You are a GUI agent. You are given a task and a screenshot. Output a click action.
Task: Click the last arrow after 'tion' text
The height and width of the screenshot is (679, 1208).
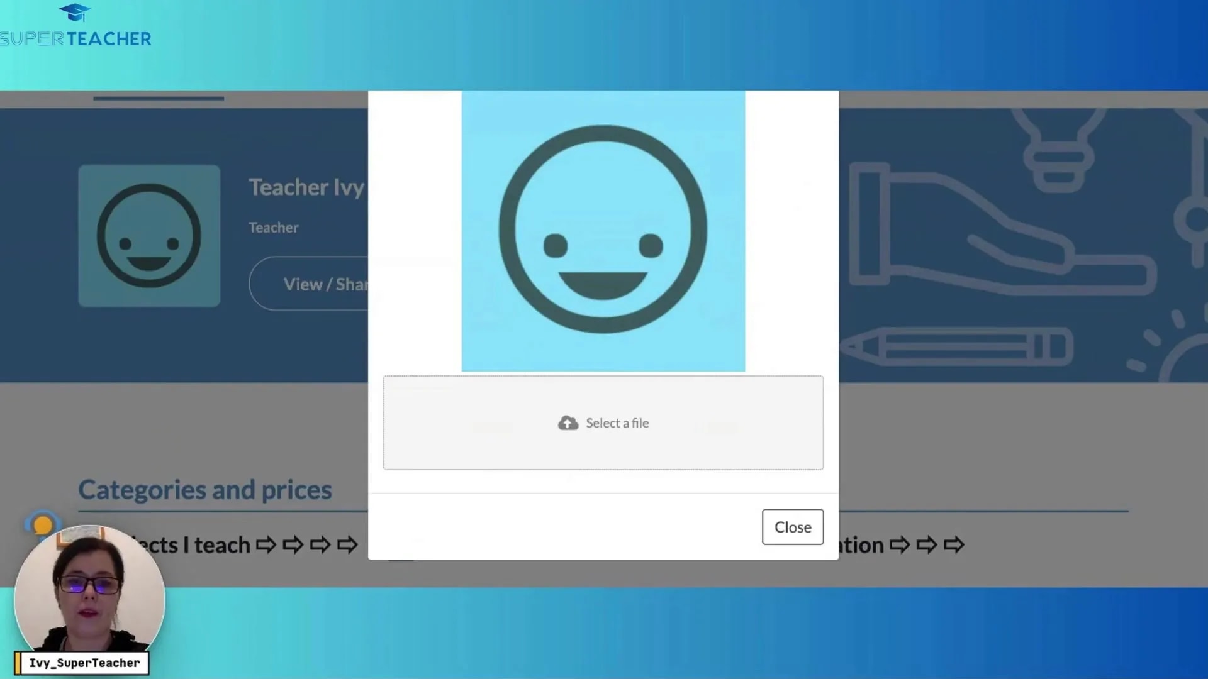[954, 545]
